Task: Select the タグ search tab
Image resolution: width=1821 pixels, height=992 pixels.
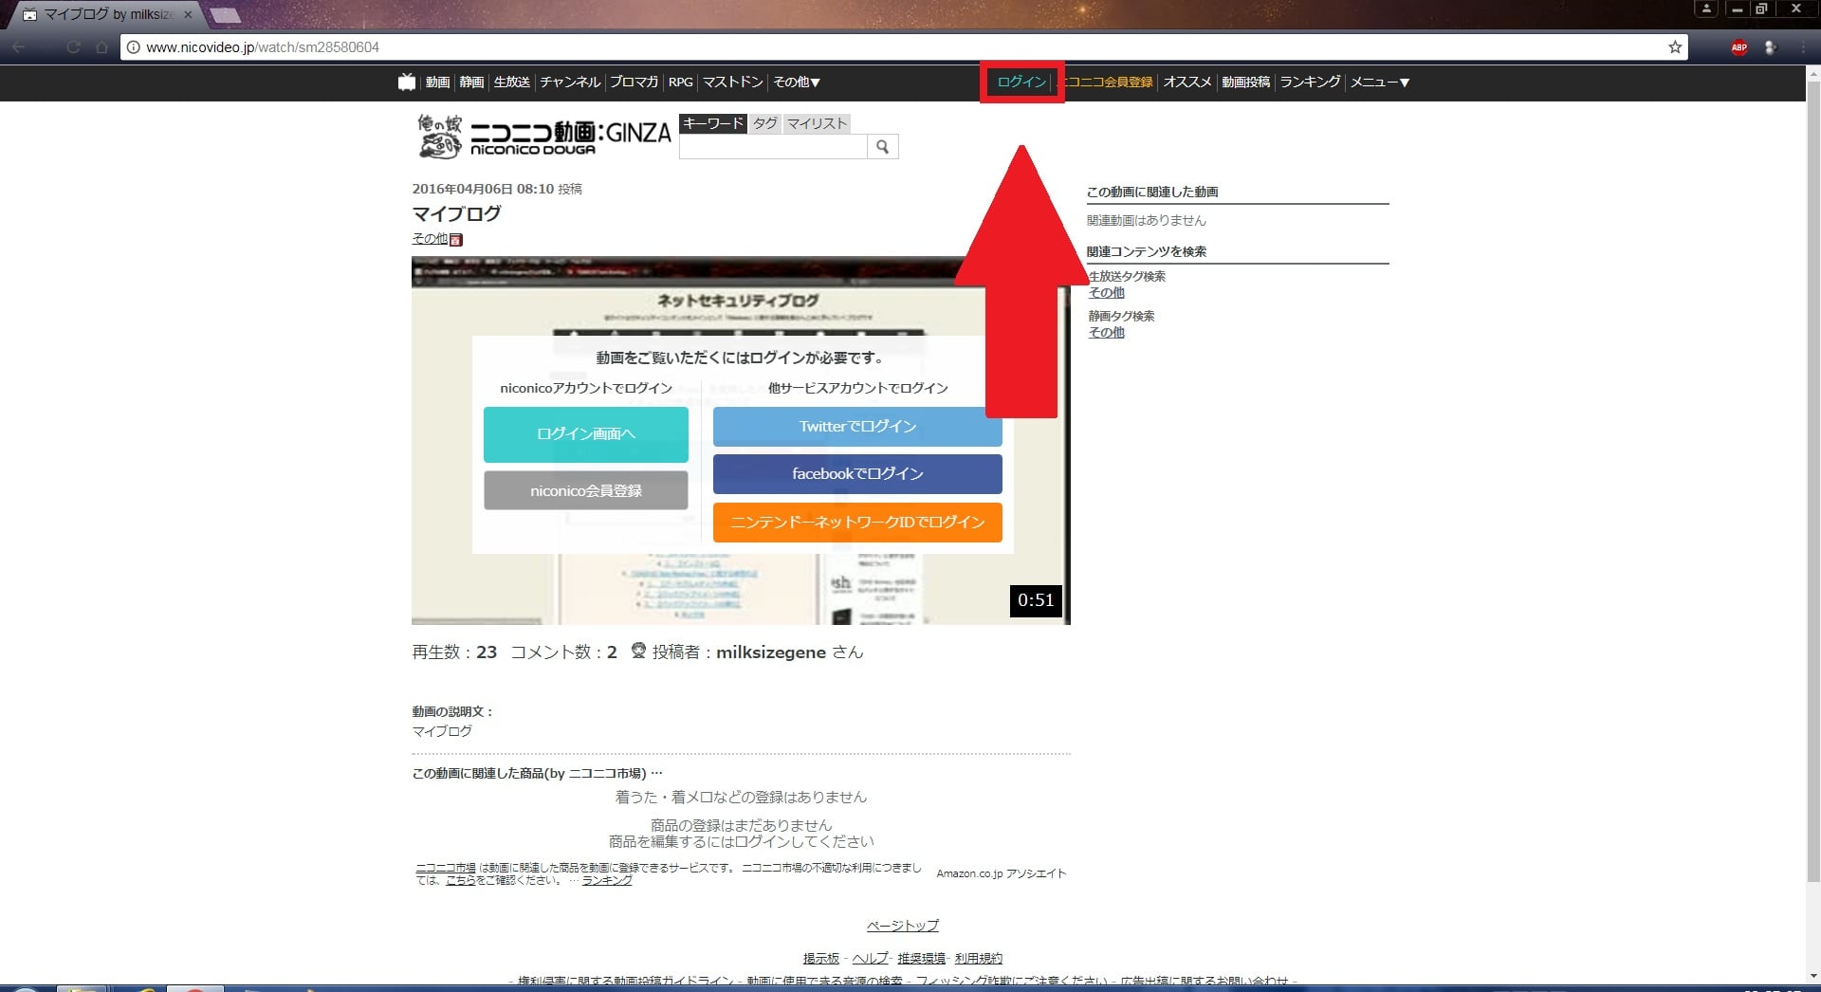Action: coord(765,123)
